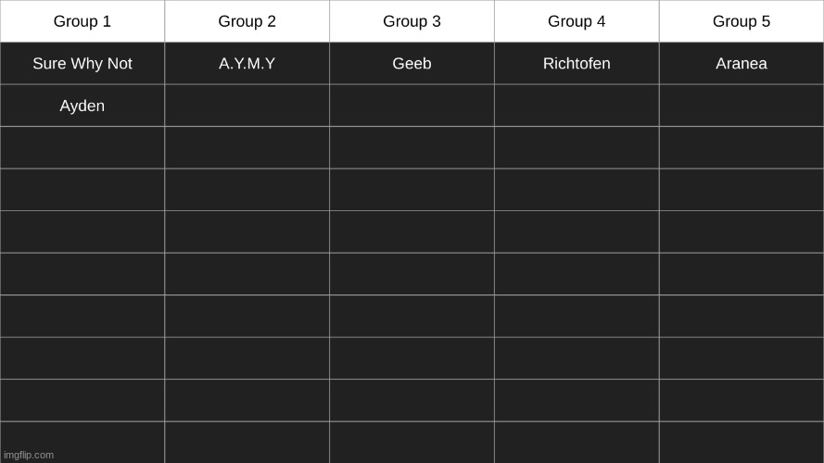
Task: Click the empty cell directly below Richtofen
Action: click(x=577, y=106)
